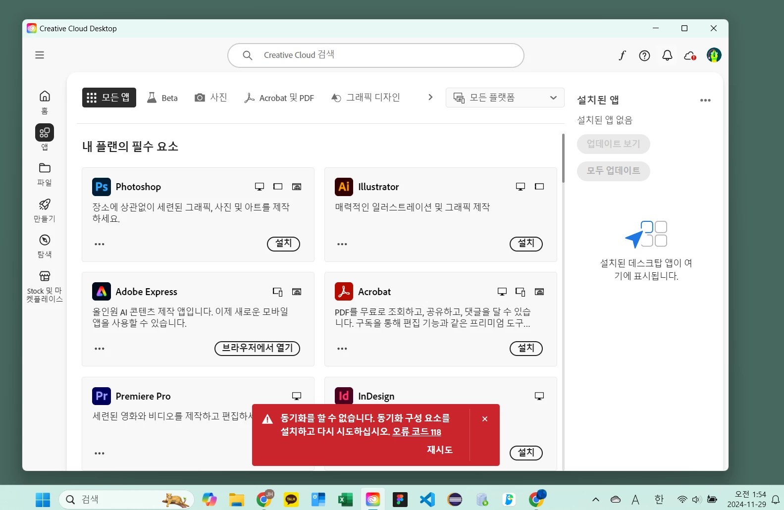Go to Home in the sidebar
The height and width of the screenshot is (510, 784).
pyautogui.click(x=45, y=102)
